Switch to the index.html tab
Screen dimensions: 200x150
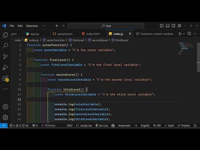(93, 34)
